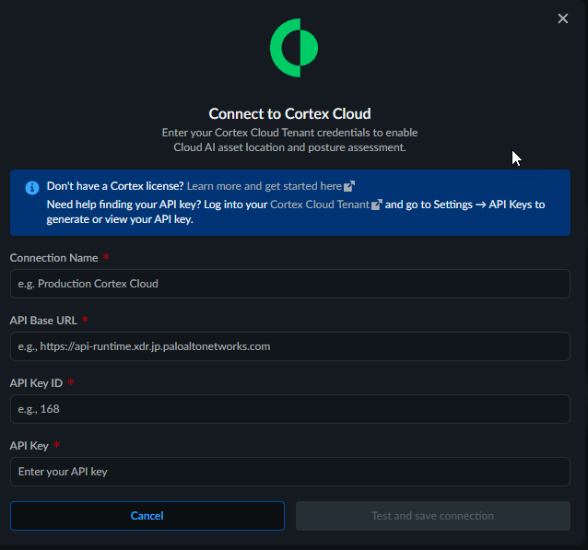Focus the Connection Name input field

[290, 284]
